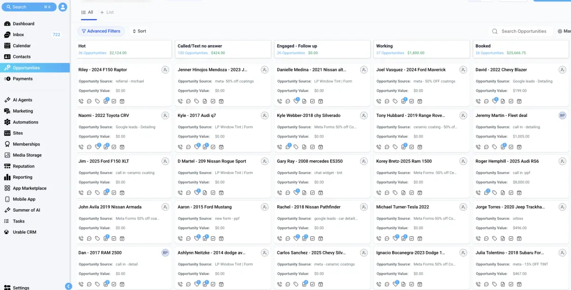Open notes icon on Joel Vasquez Ford Maverick card
This screenshot has width=571, height=290.
tap(404, 101)
